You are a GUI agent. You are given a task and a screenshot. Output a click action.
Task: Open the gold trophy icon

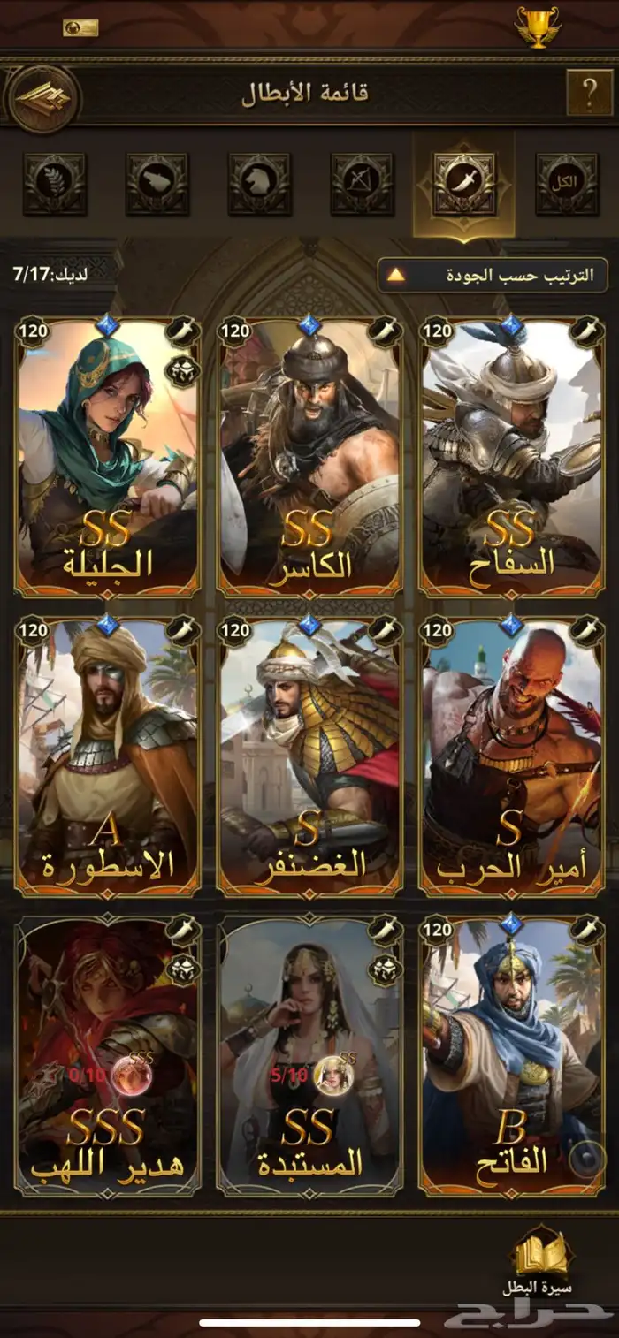(x=538, y=27)
